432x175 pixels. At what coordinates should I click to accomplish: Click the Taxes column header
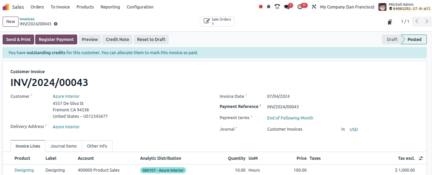coord(315,158)
